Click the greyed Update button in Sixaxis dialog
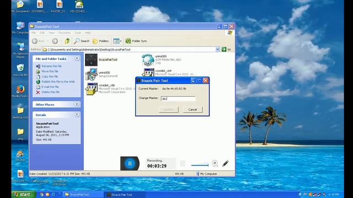The image size is (353, 198). pos(168,109)
